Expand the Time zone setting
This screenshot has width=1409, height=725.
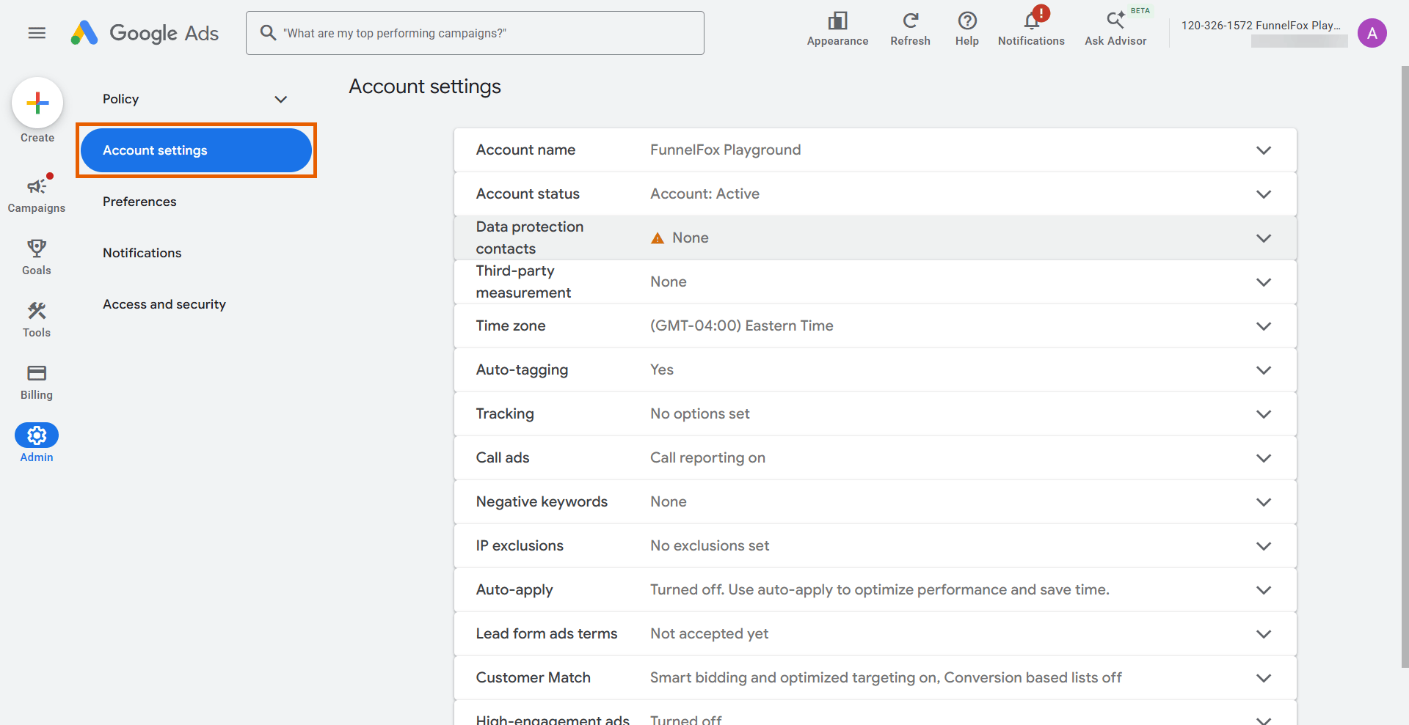tap(875, 326)
